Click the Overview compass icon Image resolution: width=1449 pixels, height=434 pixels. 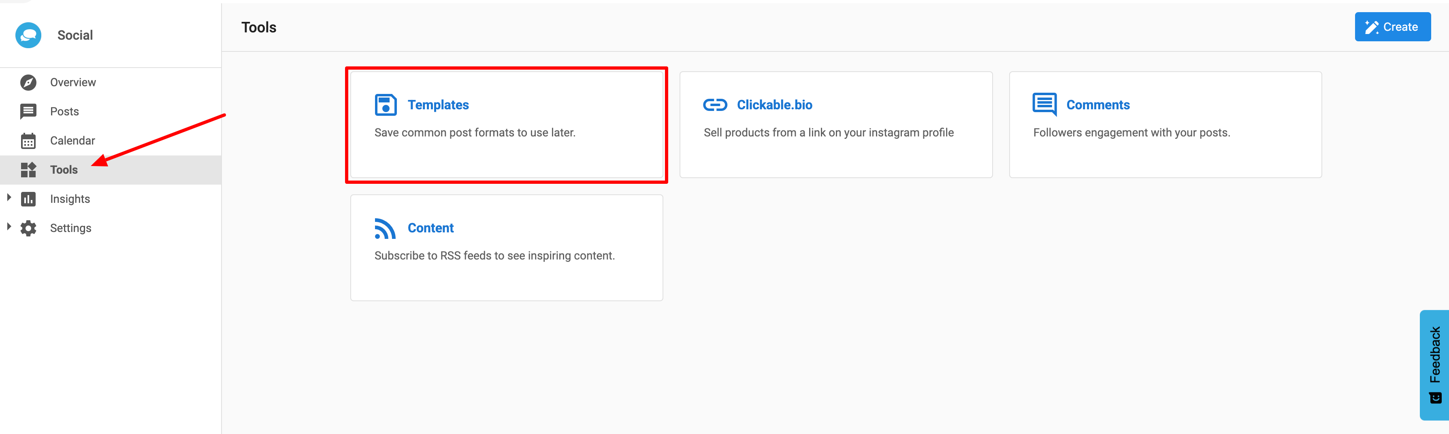[28, 83]
